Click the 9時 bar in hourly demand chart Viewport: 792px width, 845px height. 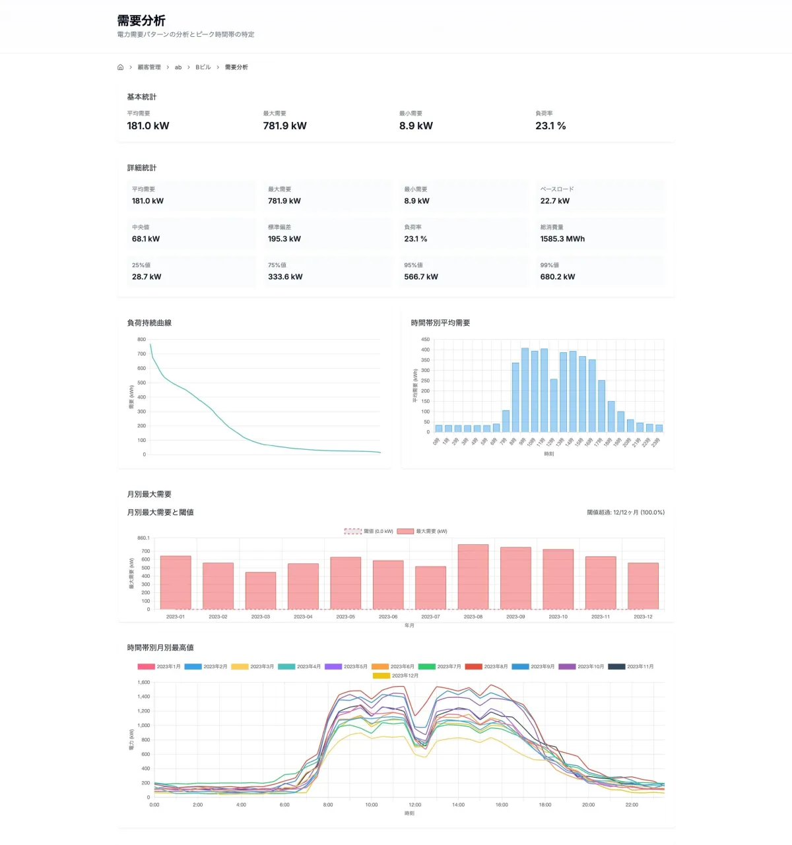(525, 391)
